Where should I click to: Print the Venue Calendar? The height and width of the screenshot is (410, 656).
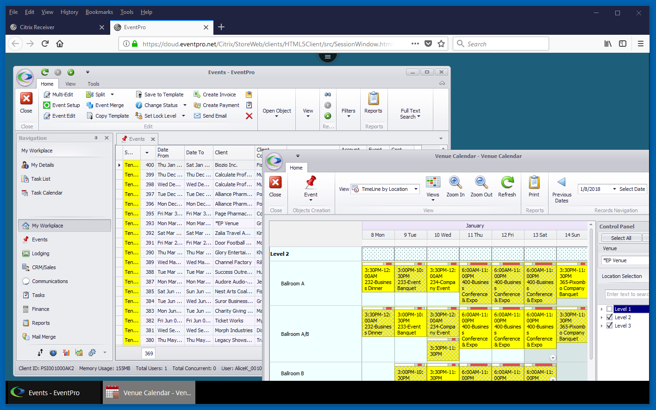pos(534,187)
